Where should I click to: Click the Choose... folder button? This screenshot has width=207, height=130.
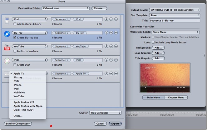pyautogui.click(x=99, y=8)
